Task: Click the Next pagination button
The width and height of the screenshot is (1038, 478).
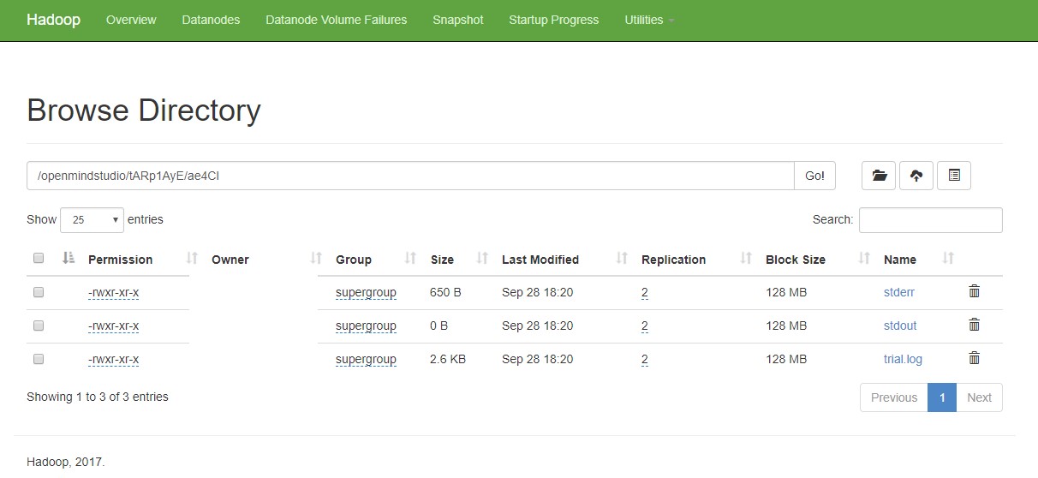Action: 978,397
